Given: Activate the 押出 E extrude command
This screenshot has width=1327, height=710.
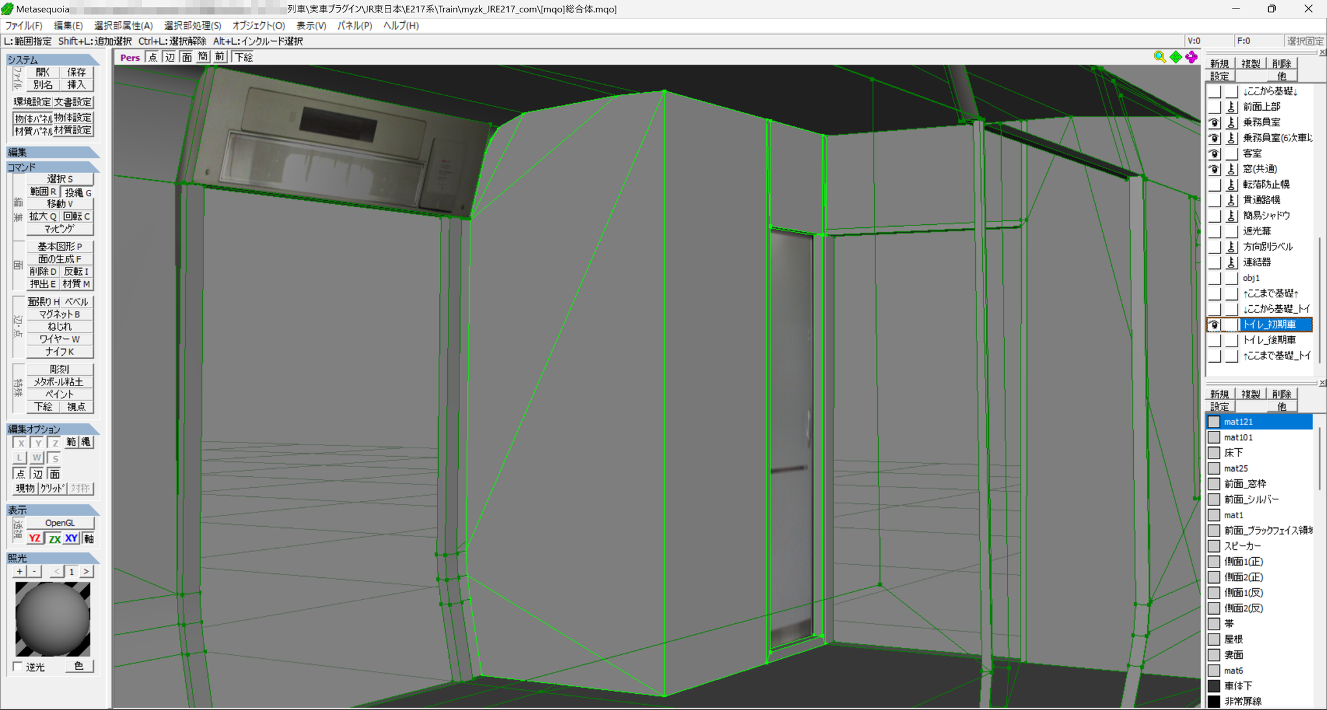Looking at the screenshot, I should [x=43, y=284].
